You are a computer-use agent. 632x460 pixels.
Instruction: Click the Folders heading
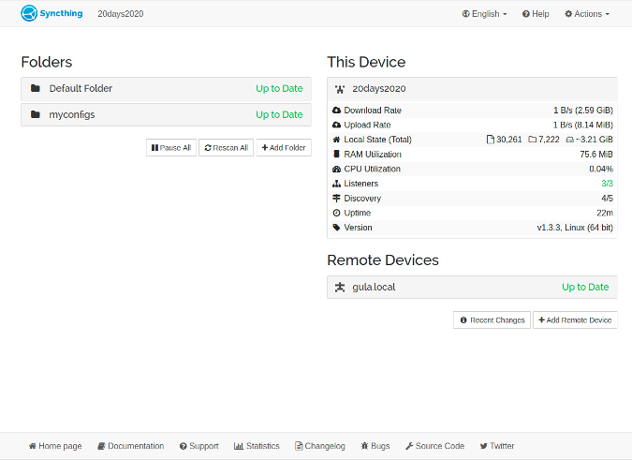pyautogui.click(x=47, y=62)
